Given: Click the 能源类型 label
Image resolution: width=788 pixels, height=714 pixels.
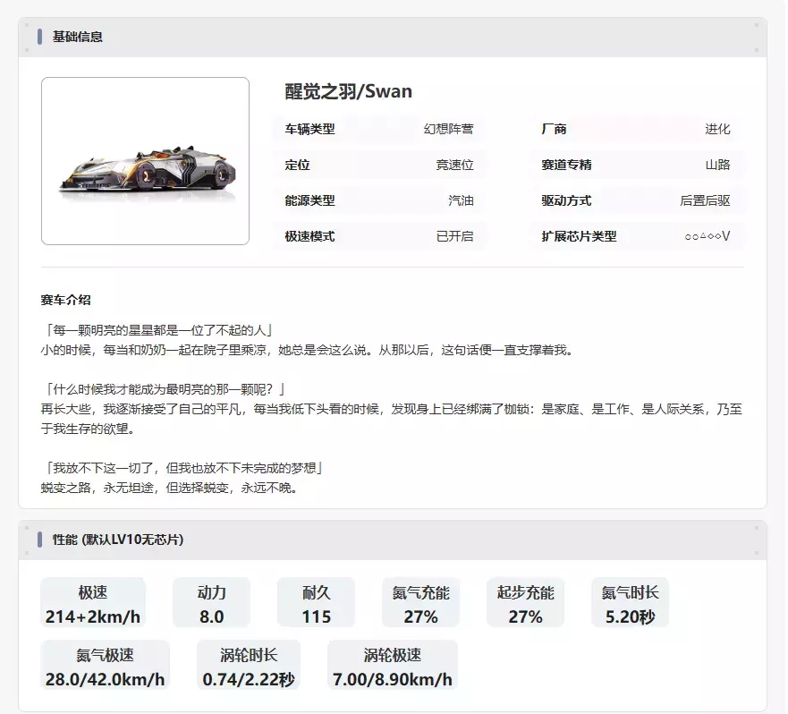Looking at the screenshot, I should 309,200.
